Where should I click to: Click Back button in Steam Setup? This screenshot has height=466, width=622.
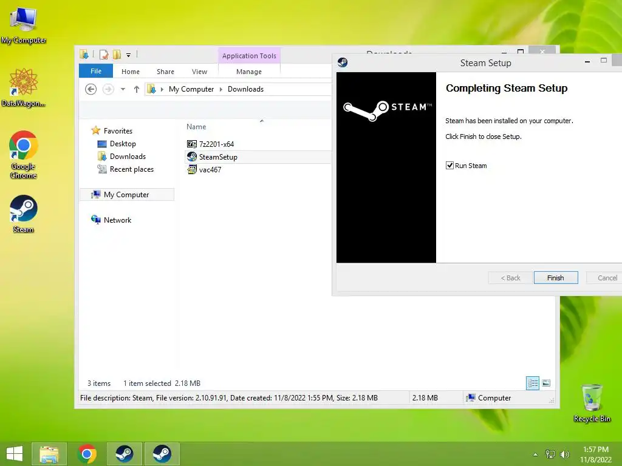click(x=510, y=278)
